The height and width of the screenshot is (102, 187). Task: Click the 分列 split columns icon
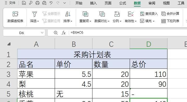(x=117, y=14)
